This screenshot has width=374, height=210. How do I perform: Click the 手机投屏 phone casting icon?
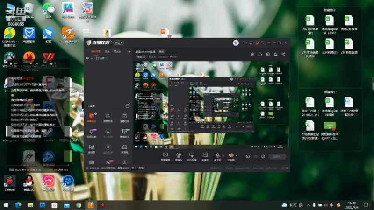click(192, 156)
